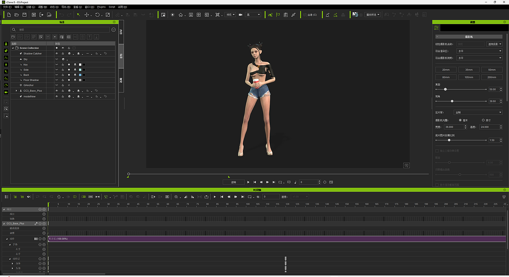509x277 pixels.
Task: Open a project with the folder icon
Action: [17, 15]
